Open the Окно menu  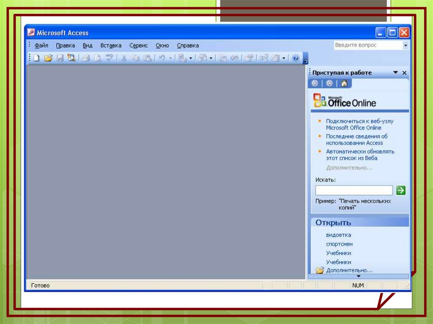coord(162,46)
